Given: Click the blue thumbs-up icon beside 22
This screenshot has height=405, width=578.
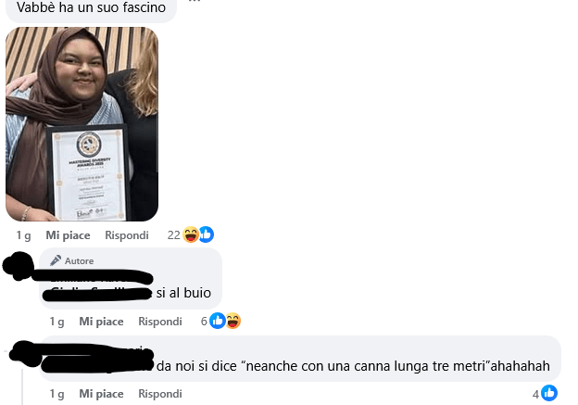Looking at the screenshot, I should [x=207, y=234].
